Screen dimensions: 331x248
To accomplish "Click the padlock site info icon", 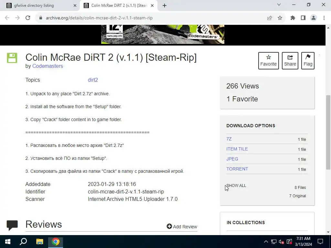I will tap(41, 18).
